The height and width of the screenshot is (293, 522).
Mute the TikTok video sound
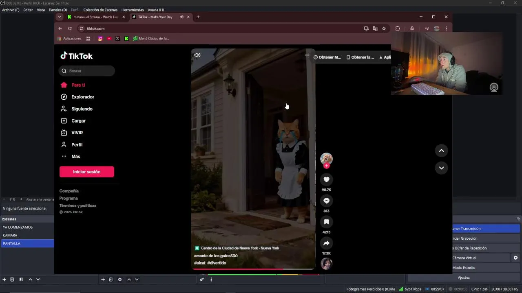[197, 55]
